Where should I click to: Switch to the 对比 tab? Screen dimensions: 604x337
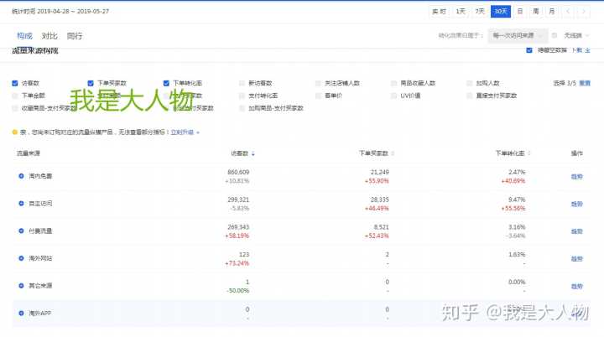pos(49,36)
